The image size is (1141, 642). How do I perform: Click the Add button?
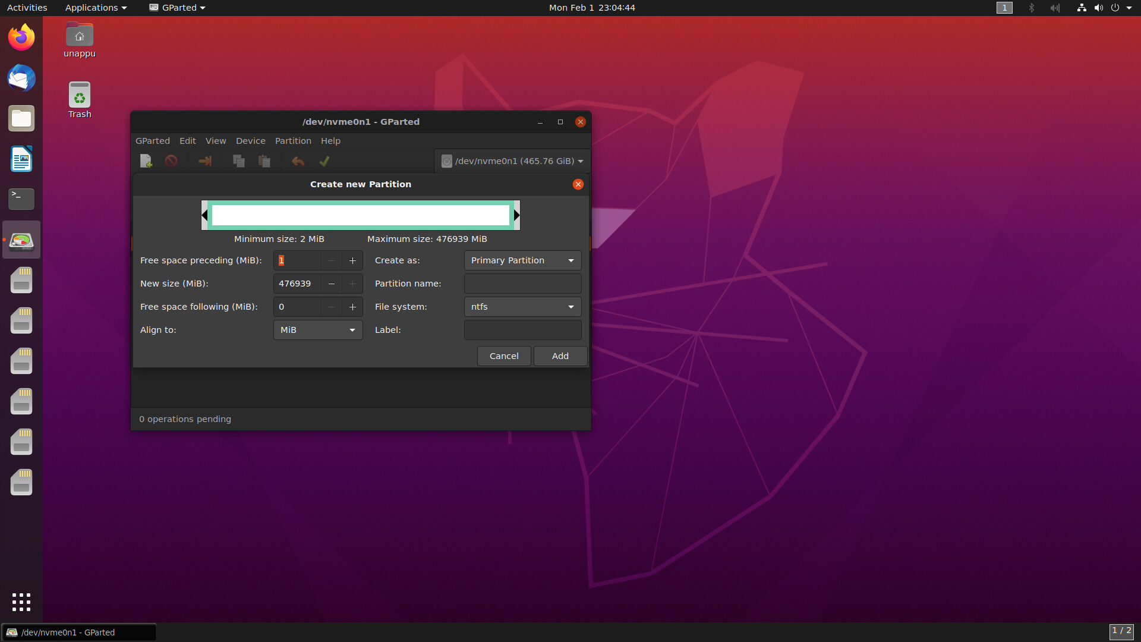[x=560, y=356]
